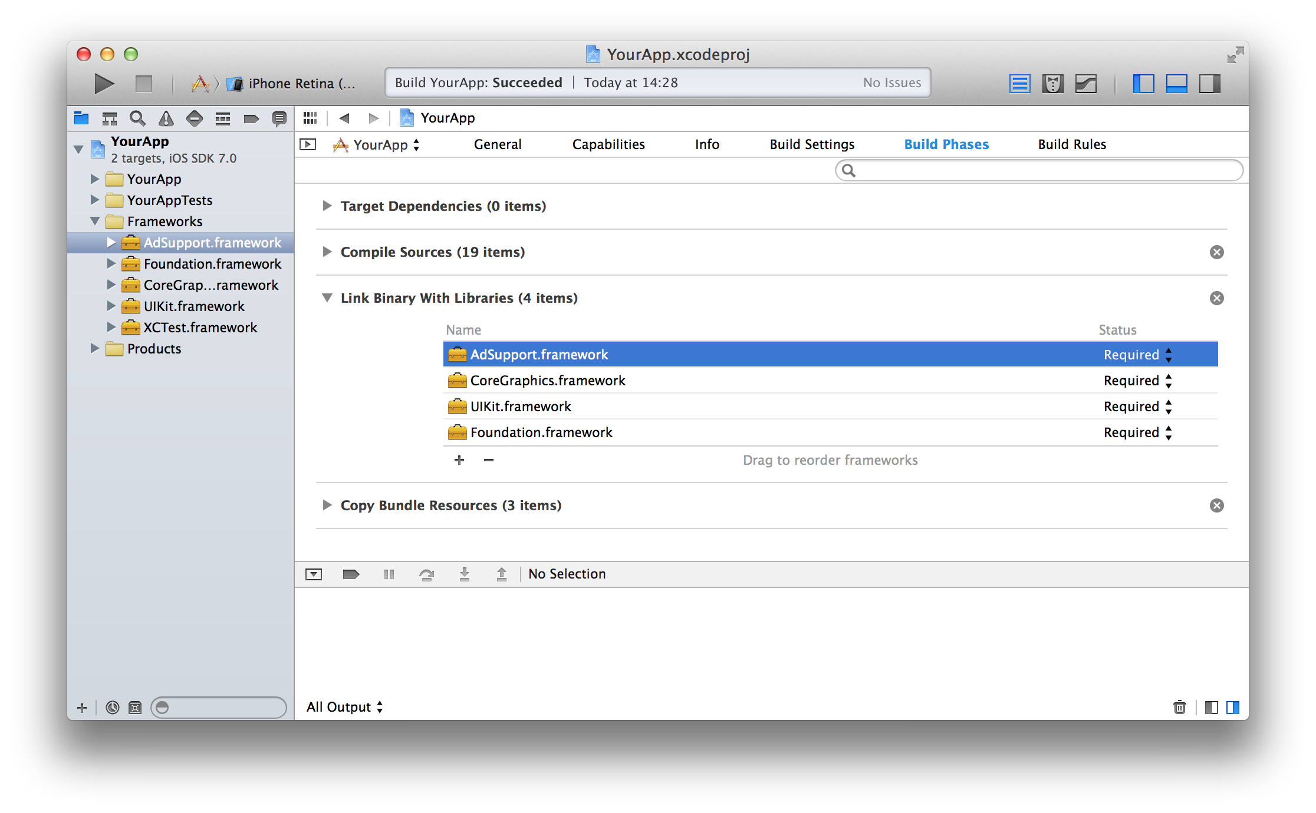The image size is (1316, 813).
Task: Click the navigator filter field
Action: pyautogui.click(x=219, y=707)
